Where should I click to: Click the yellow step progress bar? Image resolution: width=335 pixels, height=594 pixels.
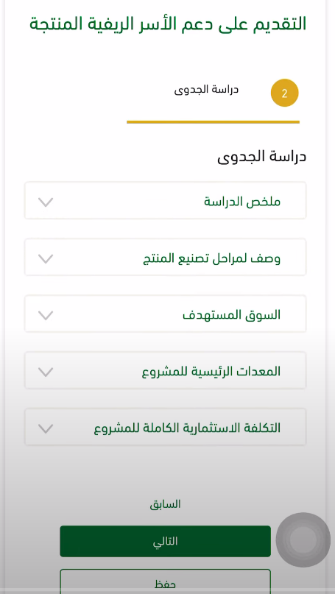[x=213, y=122]
